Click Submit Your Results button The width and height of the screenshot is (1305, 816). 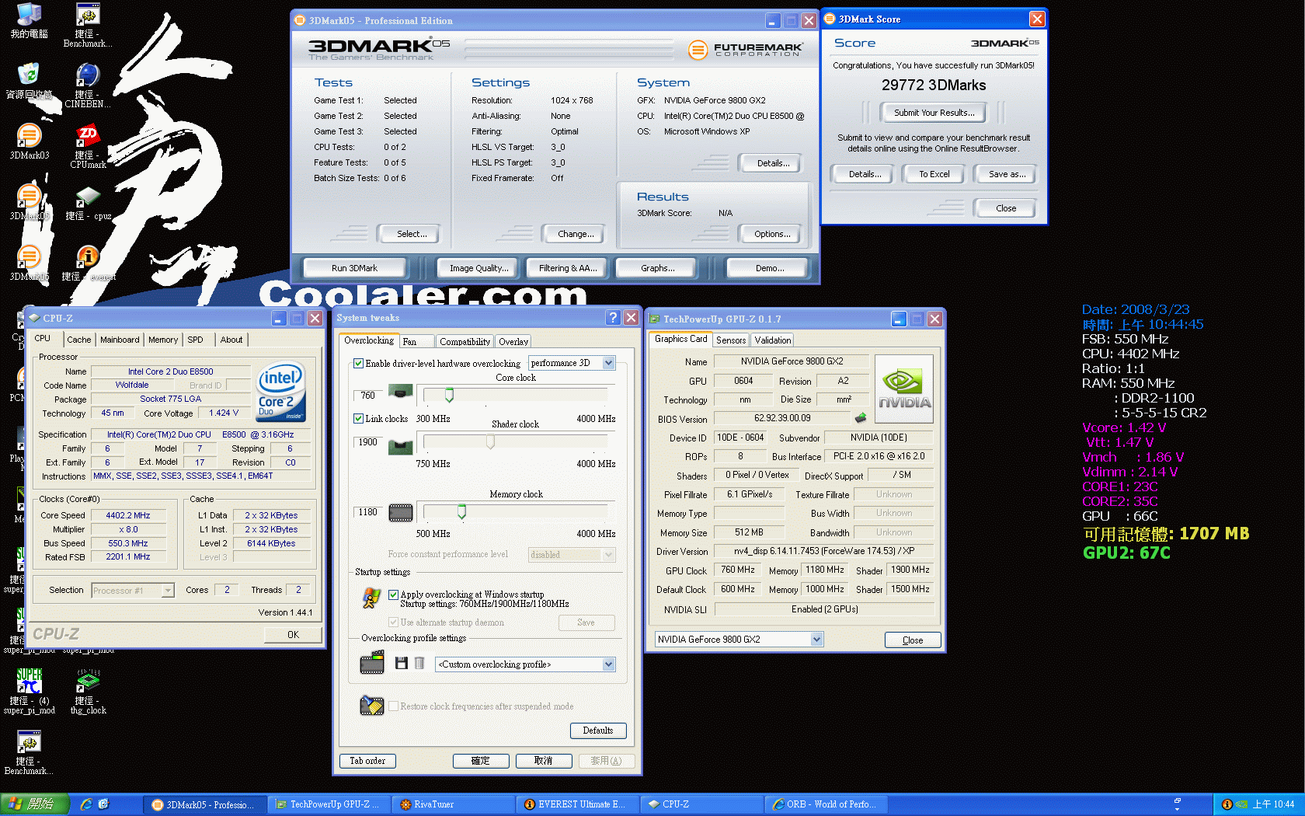tap(934, 113)
